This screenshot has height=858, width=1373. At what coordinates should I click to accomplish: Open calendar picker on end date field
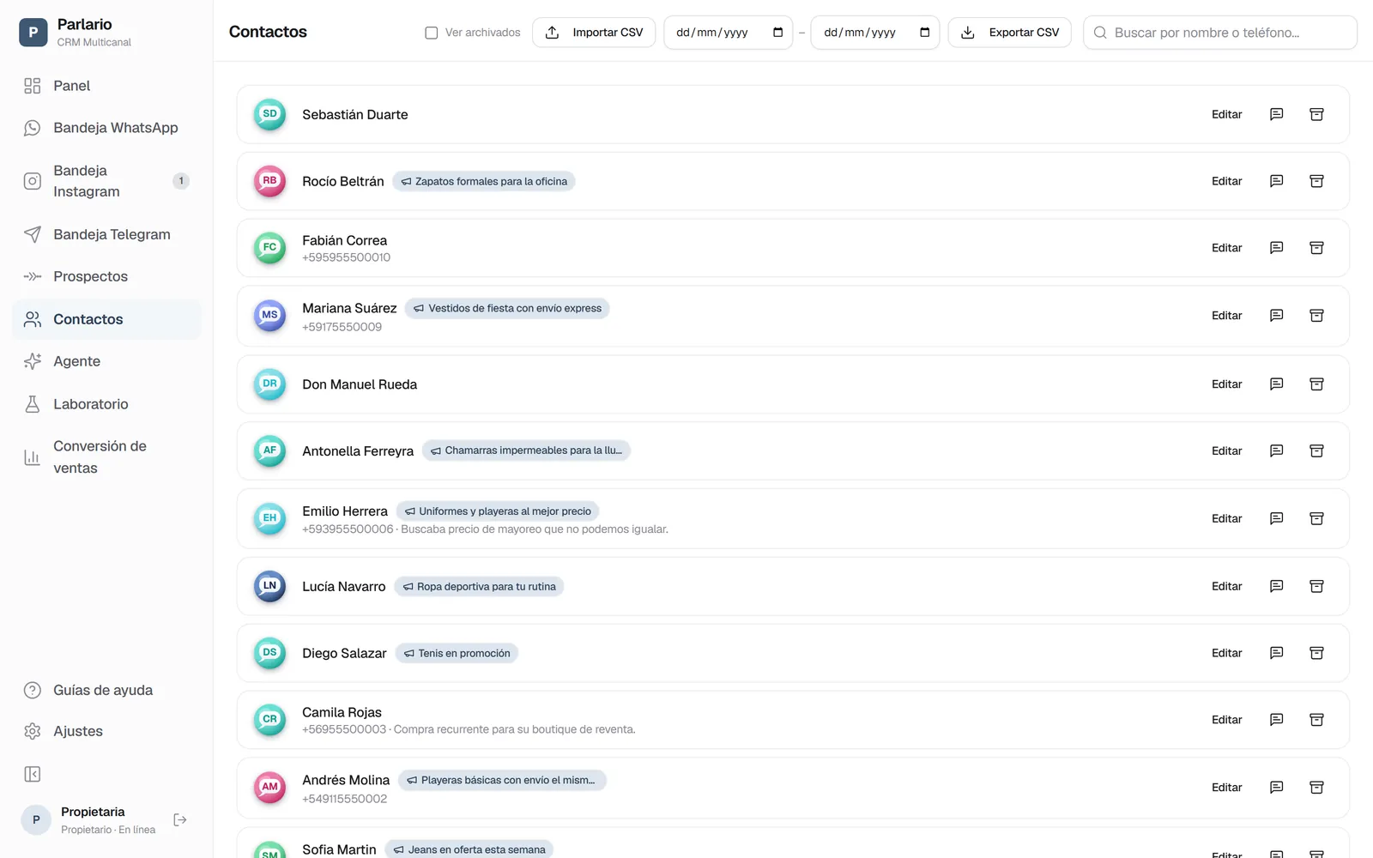[x=924, y=33]
